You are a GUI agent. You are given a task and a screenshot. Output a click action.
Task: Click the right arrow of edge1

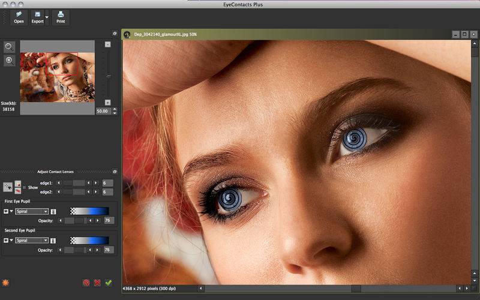[96, 183]
